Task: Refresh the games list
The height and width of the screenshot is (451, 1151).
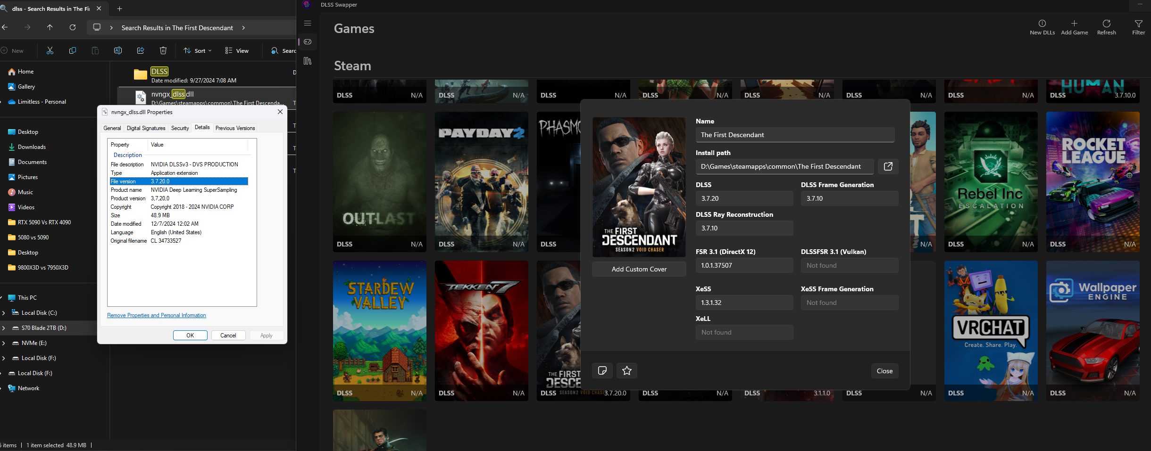Action: pyautogui.click(x=1106, y=27)
